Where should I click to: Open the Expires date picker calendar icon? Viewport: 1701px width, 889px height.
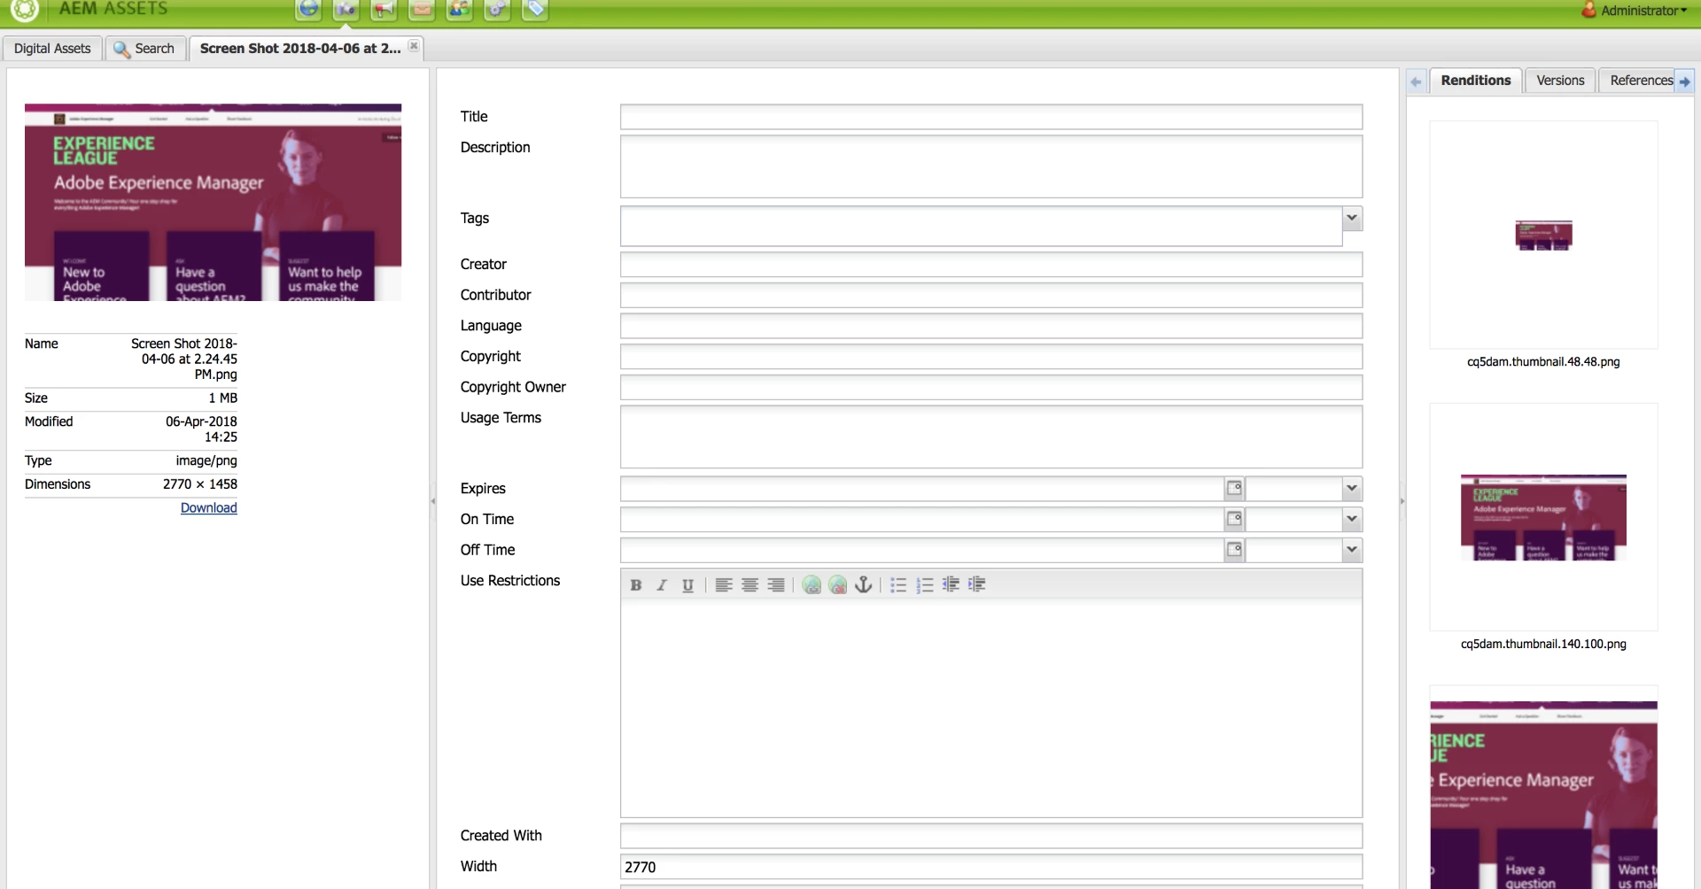point(1234,489)
